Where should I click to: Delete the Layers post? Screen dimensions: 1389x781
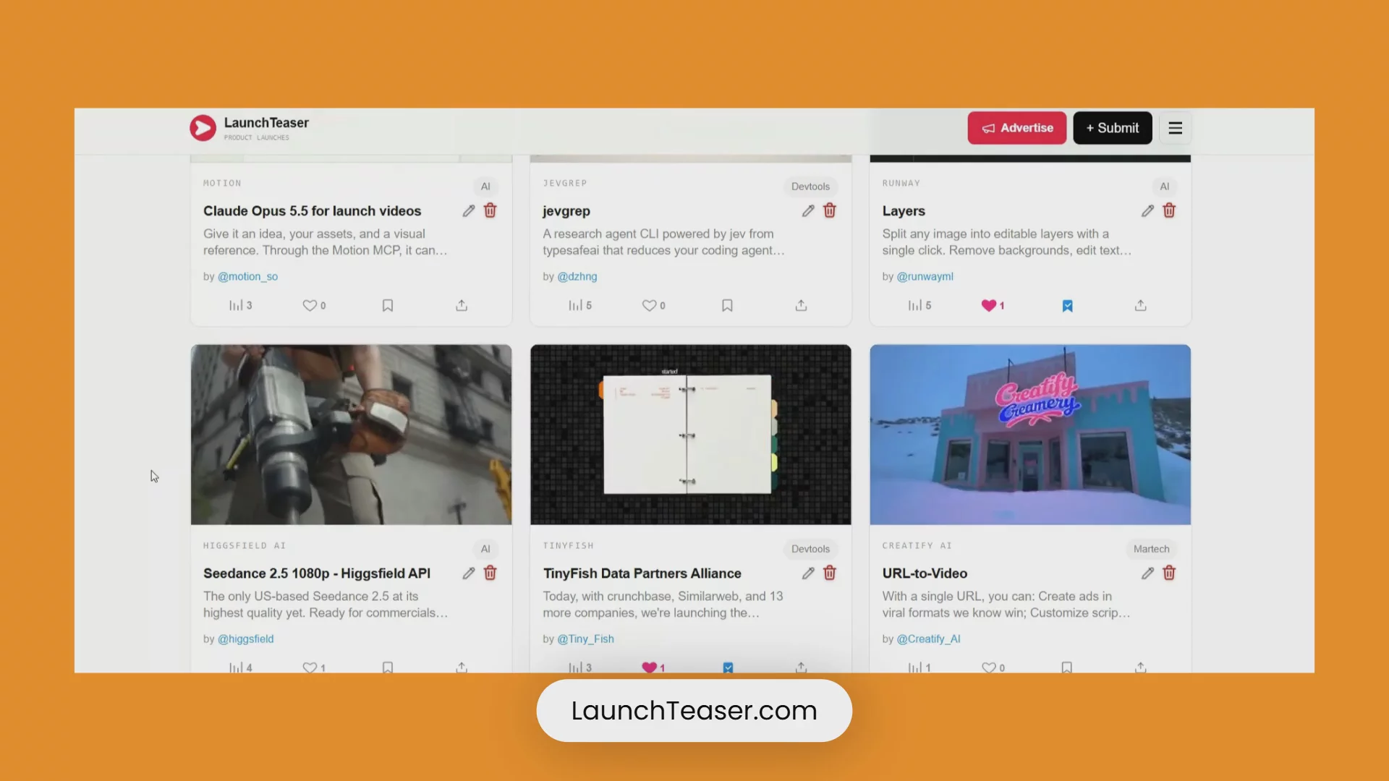pyautogui.click(x=1169, y=210)
